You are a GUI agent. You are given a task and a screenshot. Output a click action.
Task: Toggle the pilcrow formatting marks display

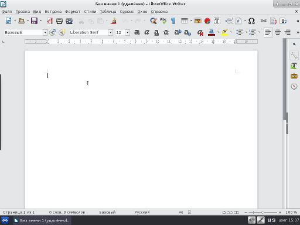coord(173,21)
